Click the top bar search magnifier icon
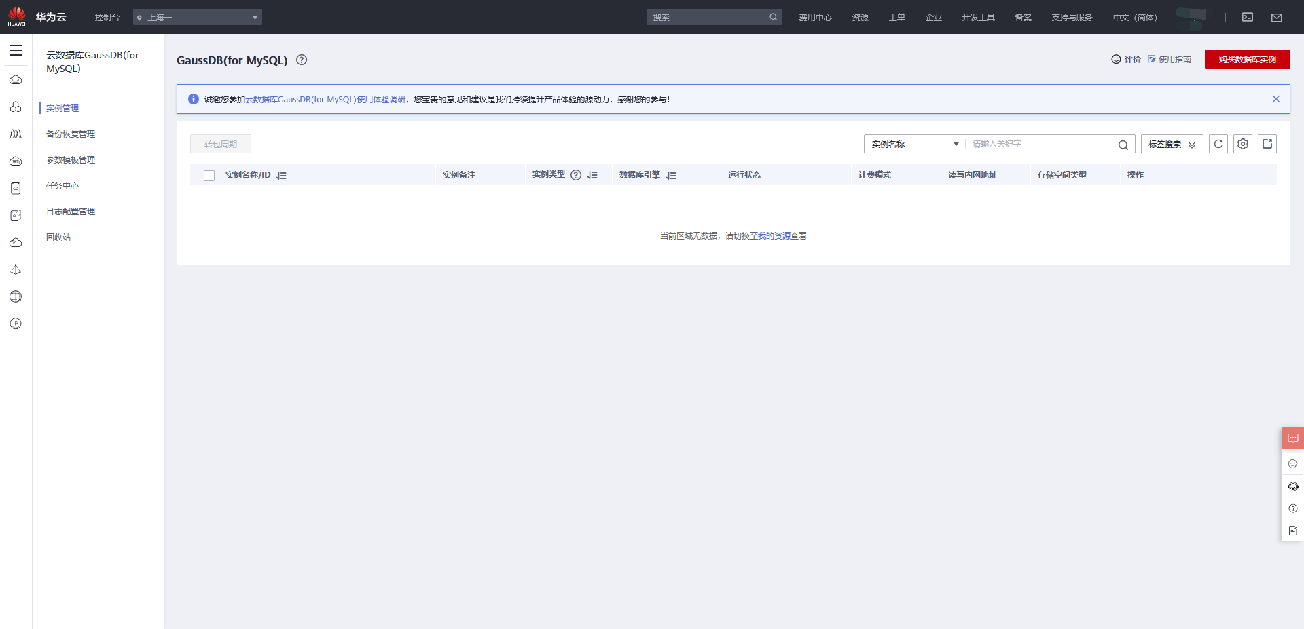 pos(774,17)
